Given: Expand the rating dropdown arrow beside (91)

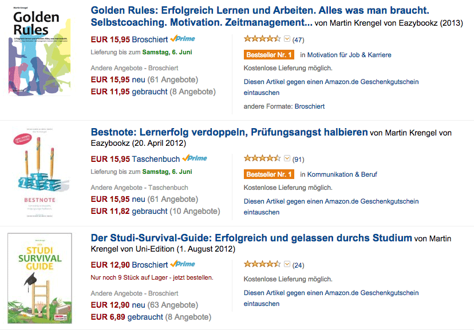Looking at the screenshot, I should point(287,158).
